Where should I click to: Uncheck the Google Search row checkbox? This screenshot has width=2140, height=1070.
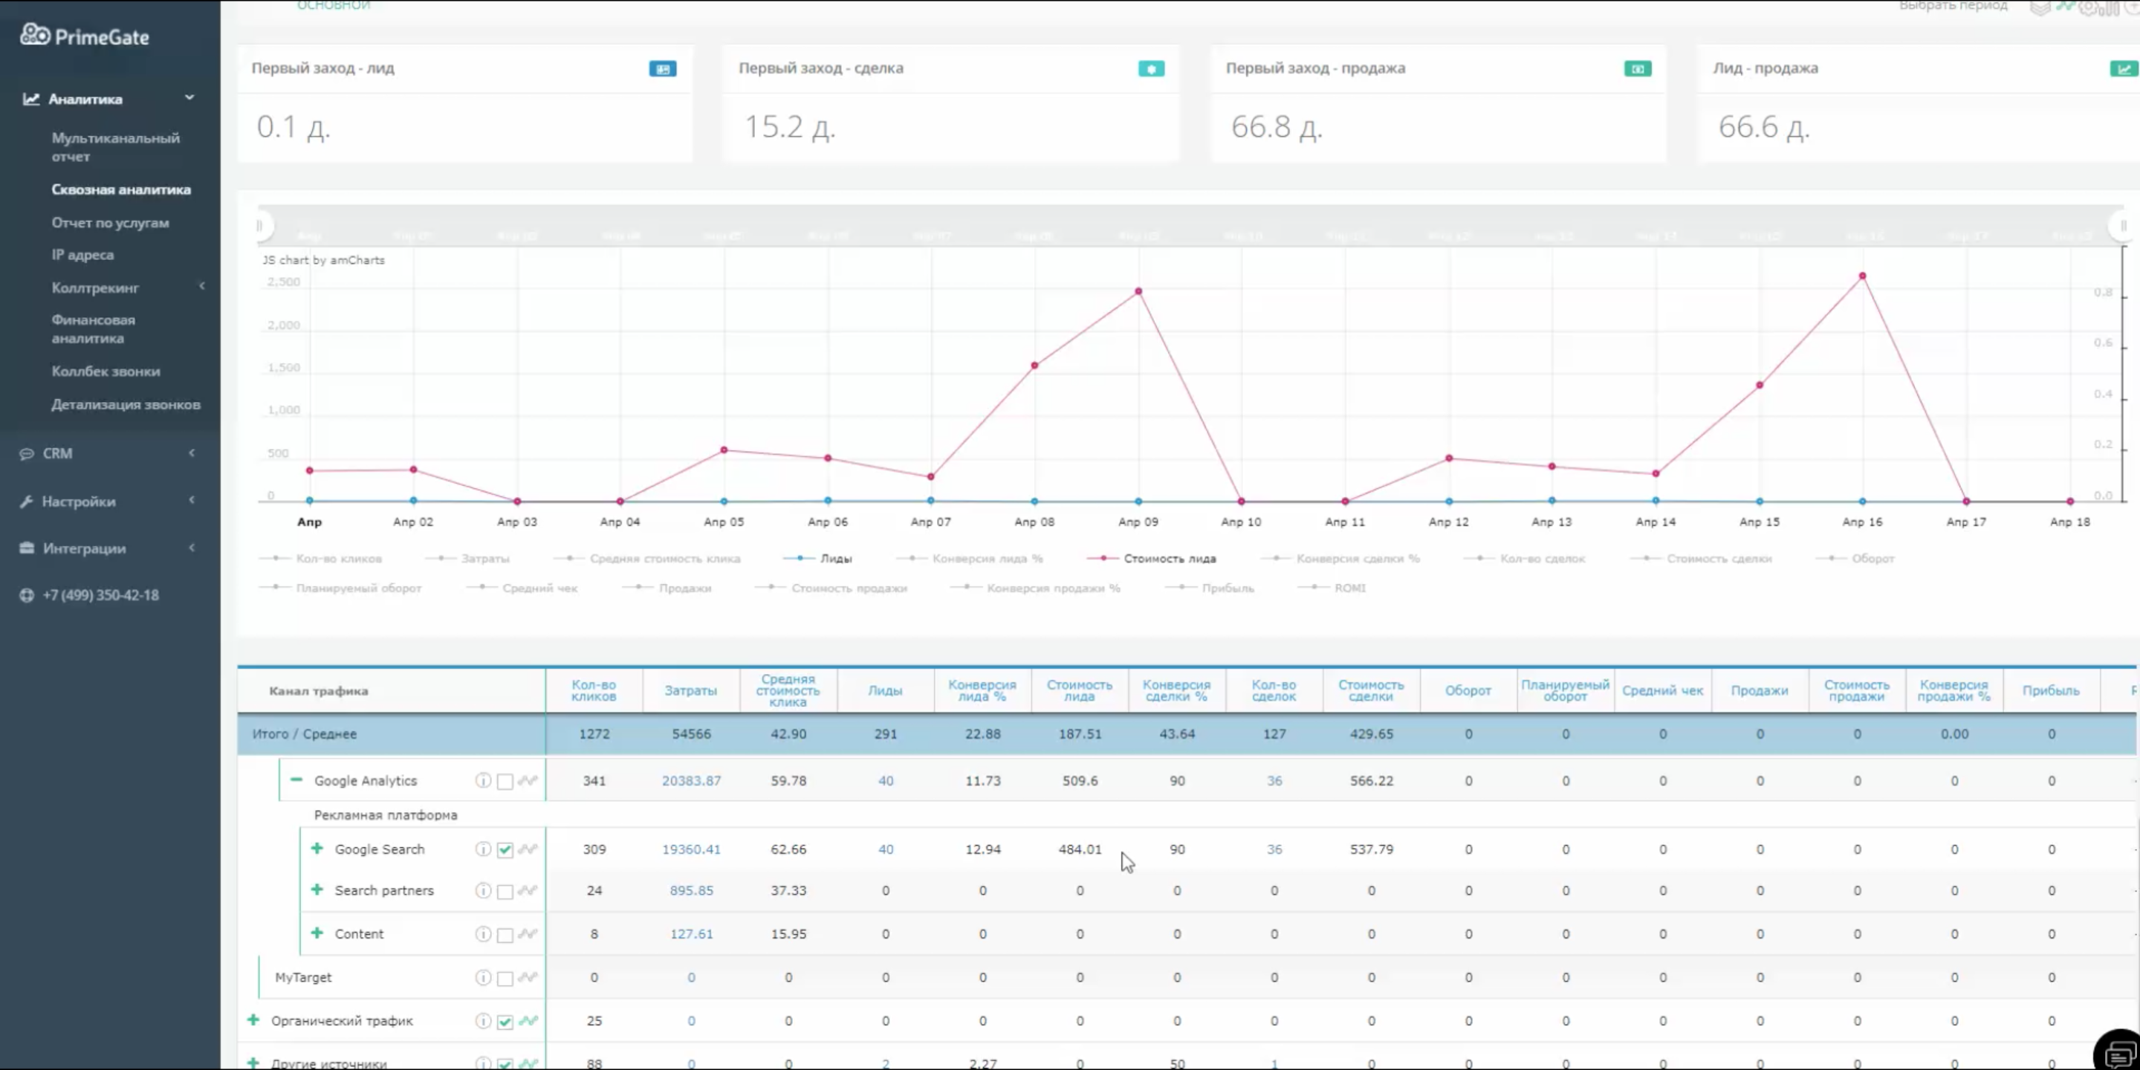pos(505,850)
